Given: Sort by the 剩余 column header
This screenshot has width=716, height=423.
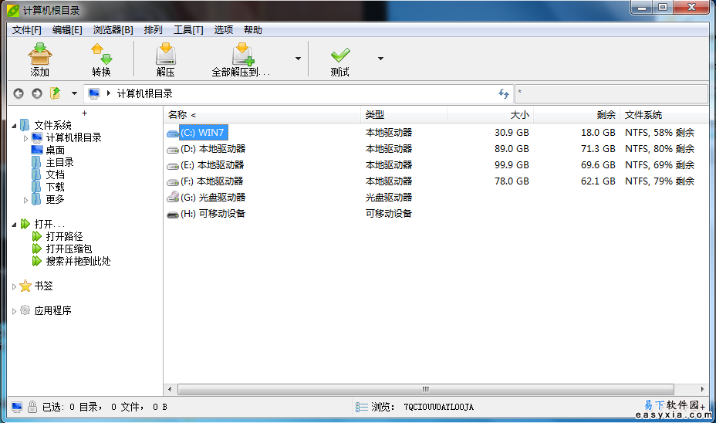Looking at the screenshot, I should [576, 115].
